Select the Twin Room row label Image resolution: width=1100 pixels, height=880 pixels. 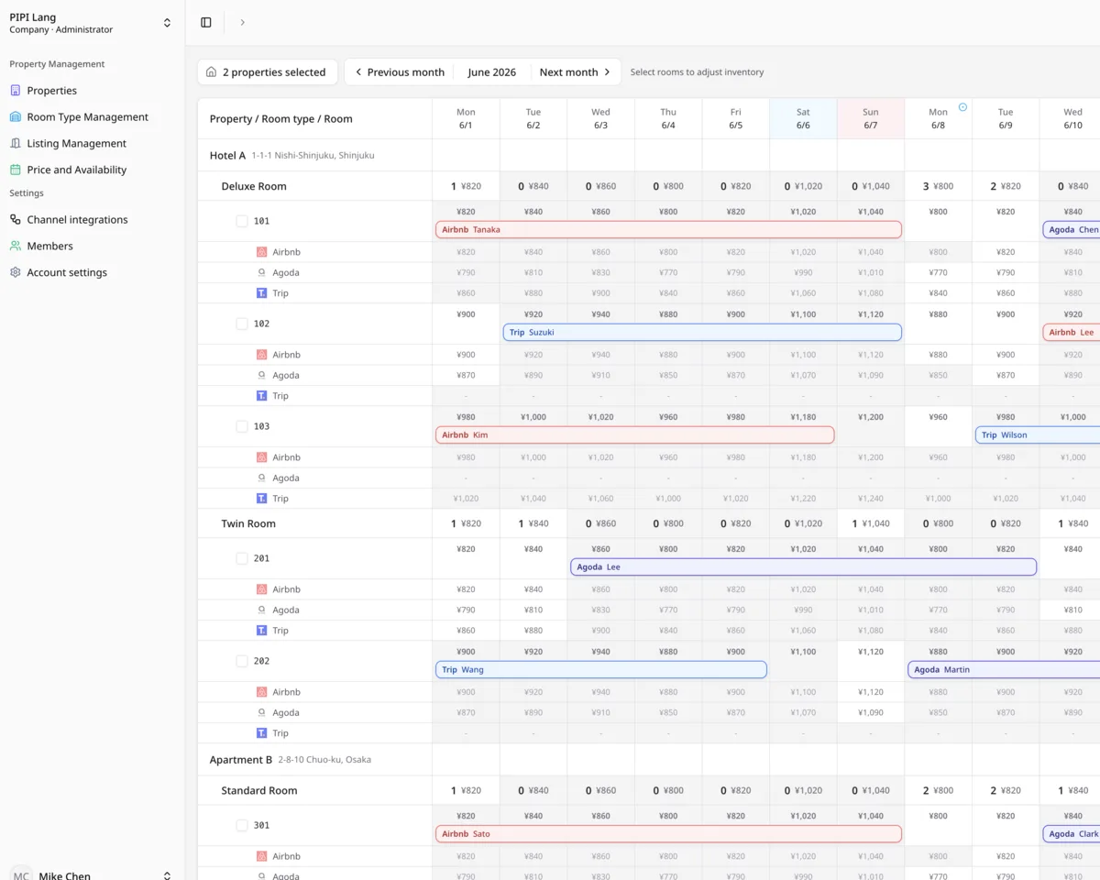pos(248,523)
